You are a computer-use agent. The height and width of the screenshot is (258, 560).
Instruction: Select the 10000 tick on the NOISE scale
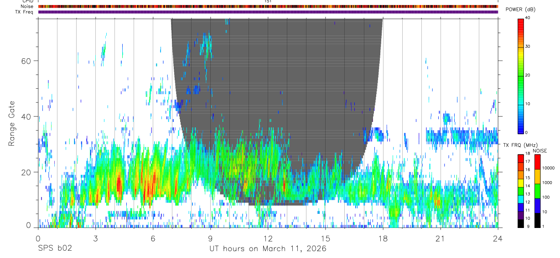[548, 168]
